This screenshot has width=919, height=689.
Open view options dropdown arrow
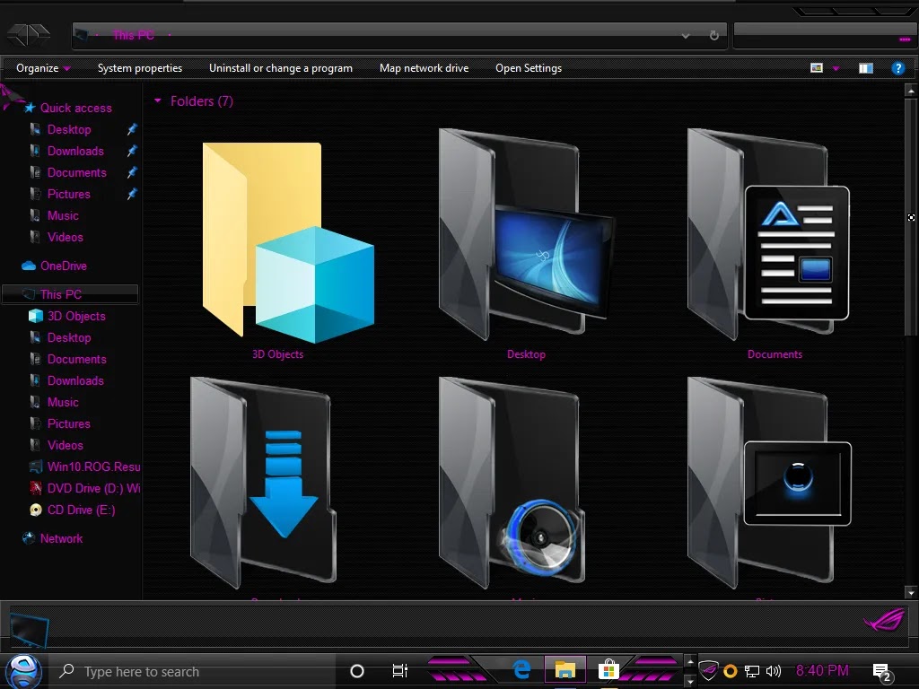point(836,68)
